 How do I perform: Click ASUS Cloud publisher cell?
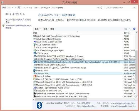[x=129, y=51]
